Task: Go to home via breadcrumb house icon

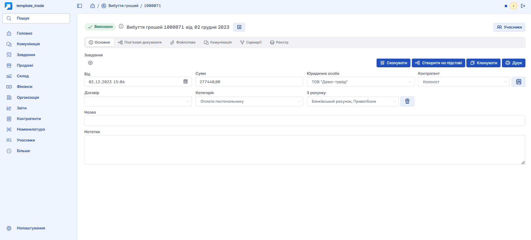Action: click(93, 6)
